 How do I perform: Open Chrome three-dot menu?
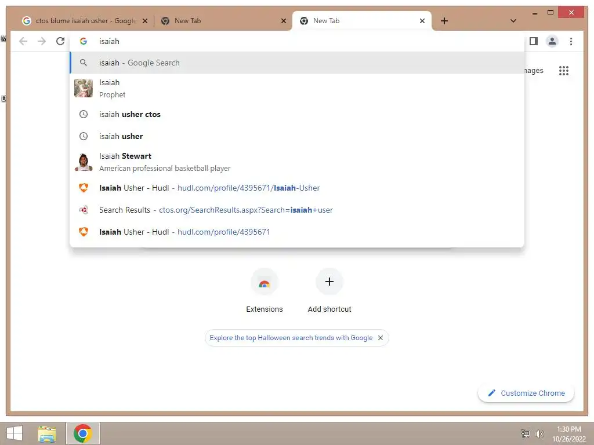tap(571, 41)
